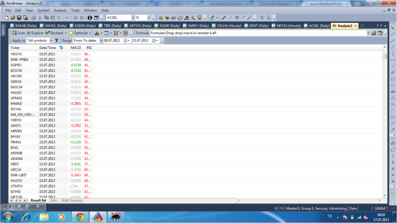Click the Save All icon
397x223 pixels.
(25, 18)
